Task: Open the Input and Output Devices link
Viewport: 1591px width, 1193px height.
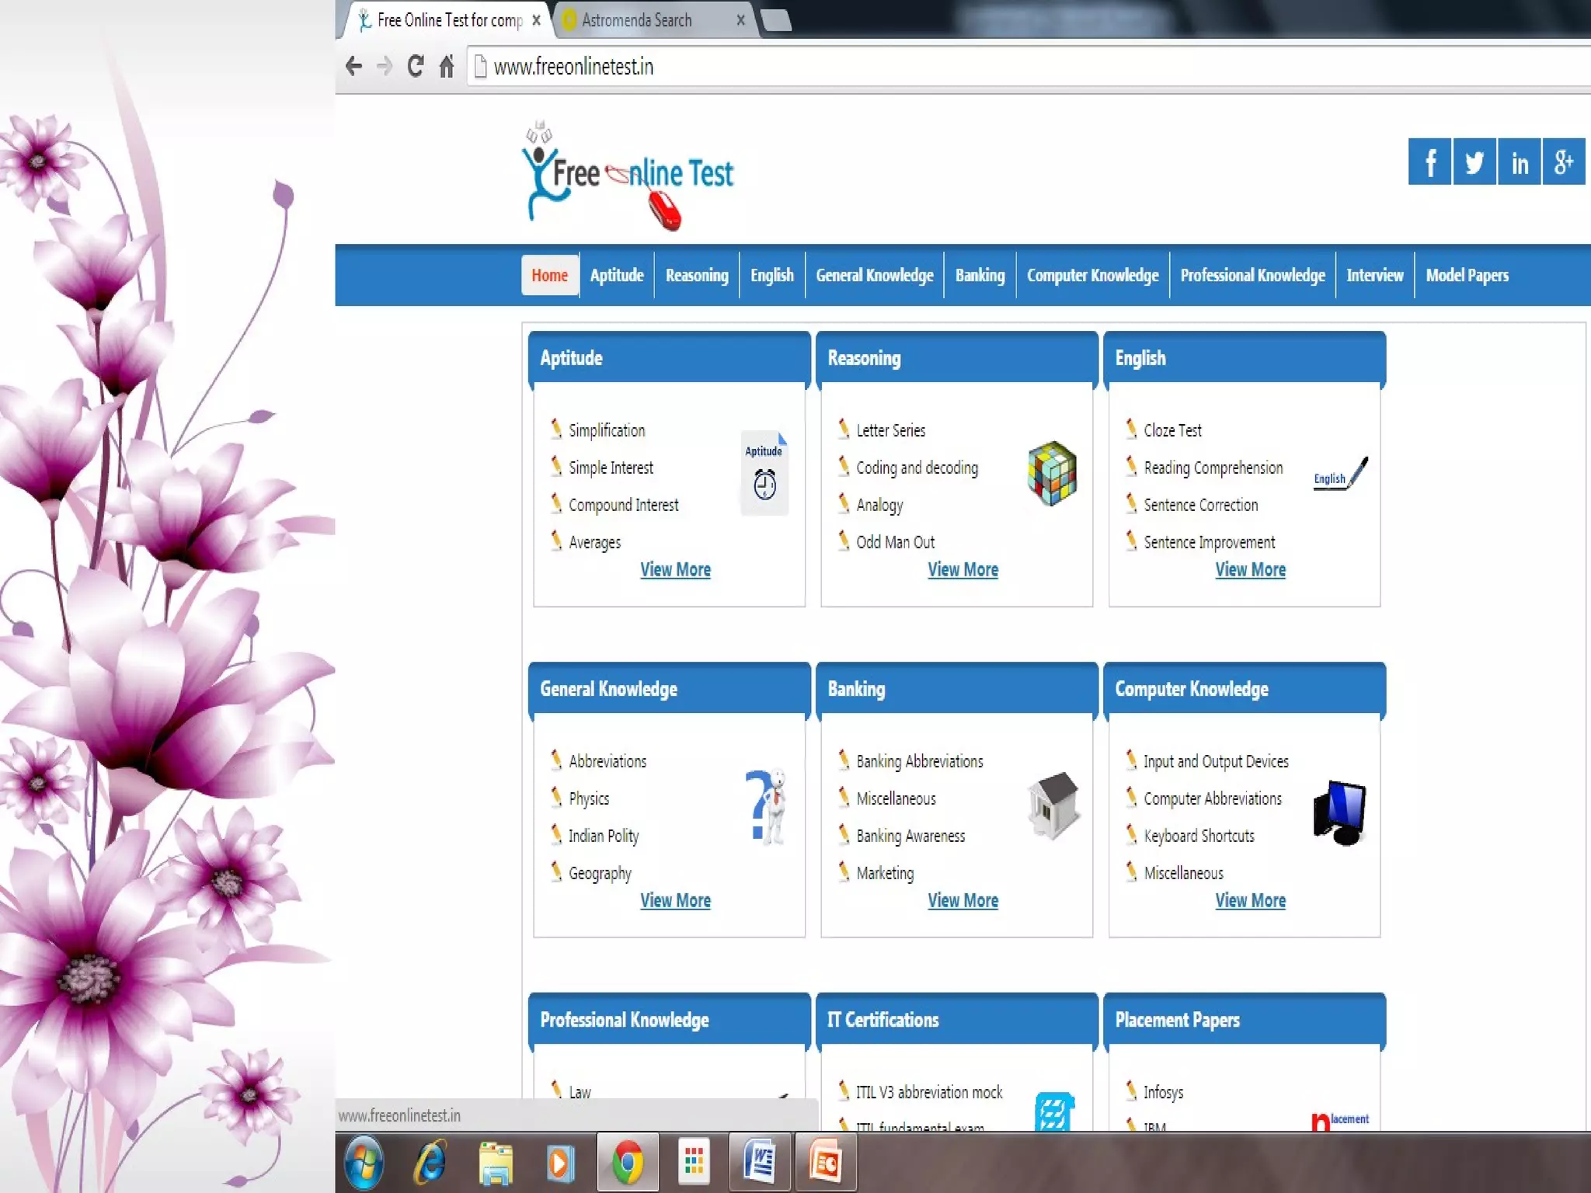Action: click(1216, 761)
